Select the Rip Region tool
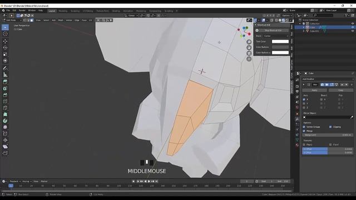 click(5, 153)
